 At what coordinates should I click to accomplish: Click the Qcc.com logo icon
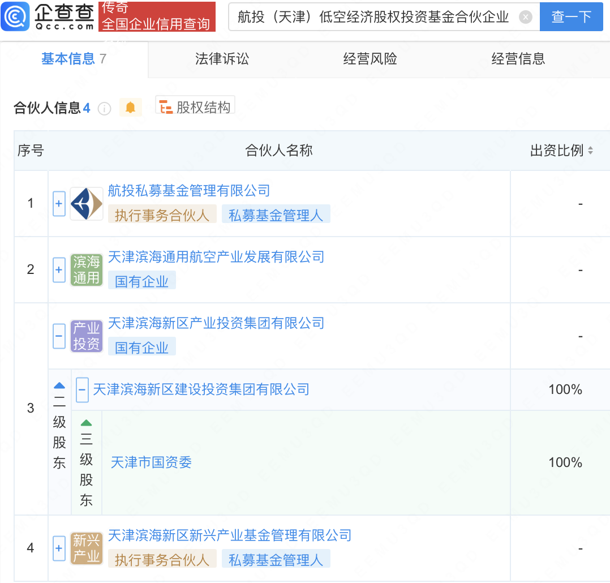pos(16,17)
